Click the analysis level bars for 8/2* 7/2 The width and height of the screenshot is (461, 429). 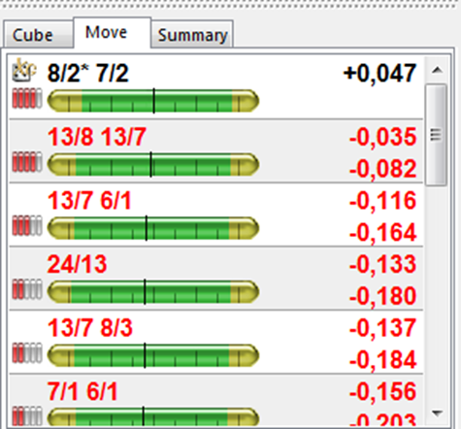27,98
